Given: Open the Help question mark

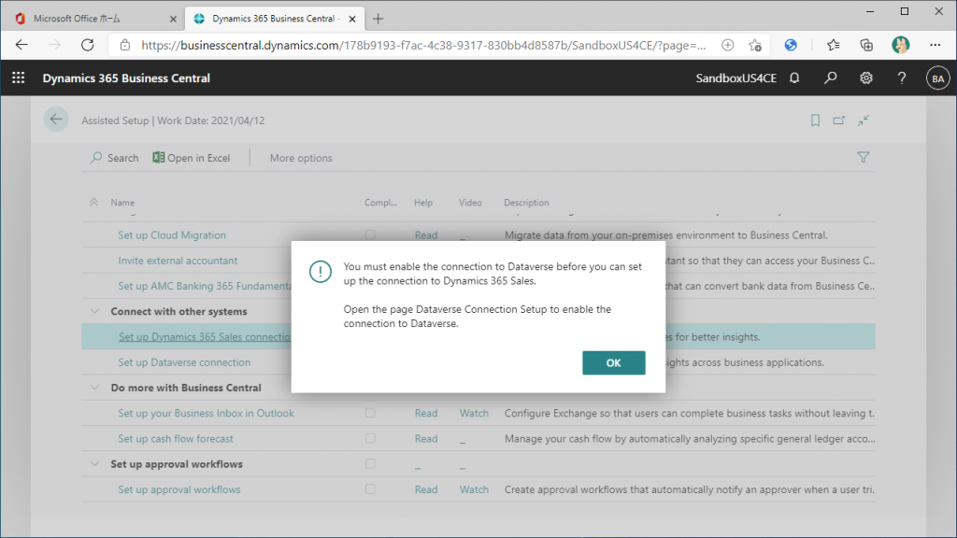Looking at the screenshot, I should click(902, 78).
